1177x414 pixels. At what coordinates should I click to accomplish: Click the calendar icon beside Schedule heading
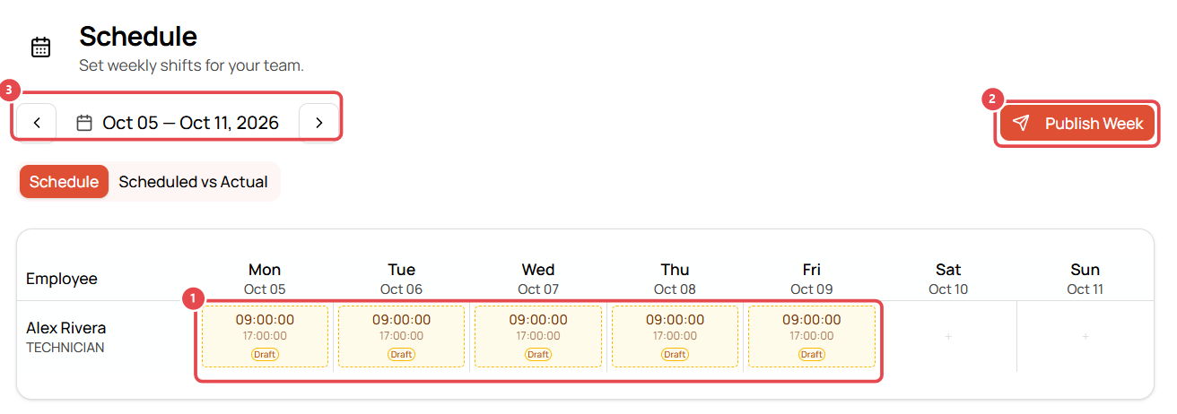tap(40, 47)
